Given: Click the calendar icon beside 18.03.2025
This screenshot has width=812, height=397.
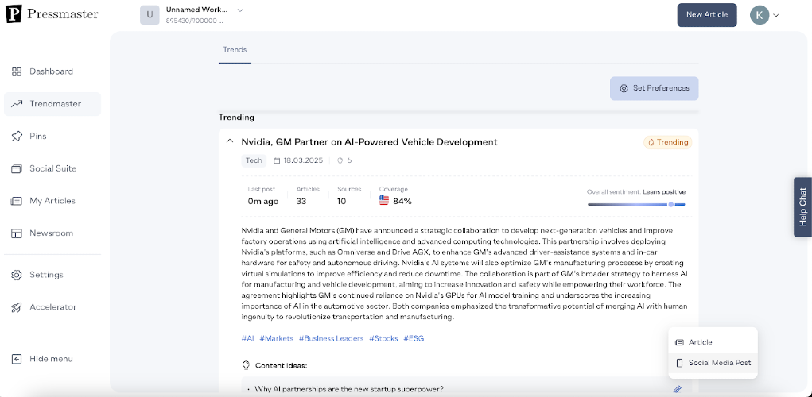Looking at the screenshot, I should coord(277,160).
